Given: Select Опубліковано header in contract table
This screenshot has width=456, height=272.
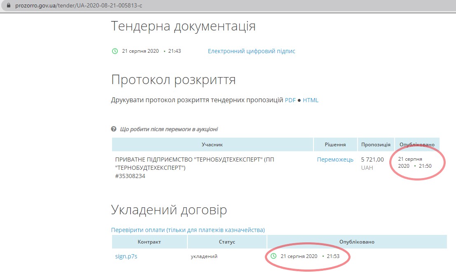Looking at the screenshot, I should (357, 242).
